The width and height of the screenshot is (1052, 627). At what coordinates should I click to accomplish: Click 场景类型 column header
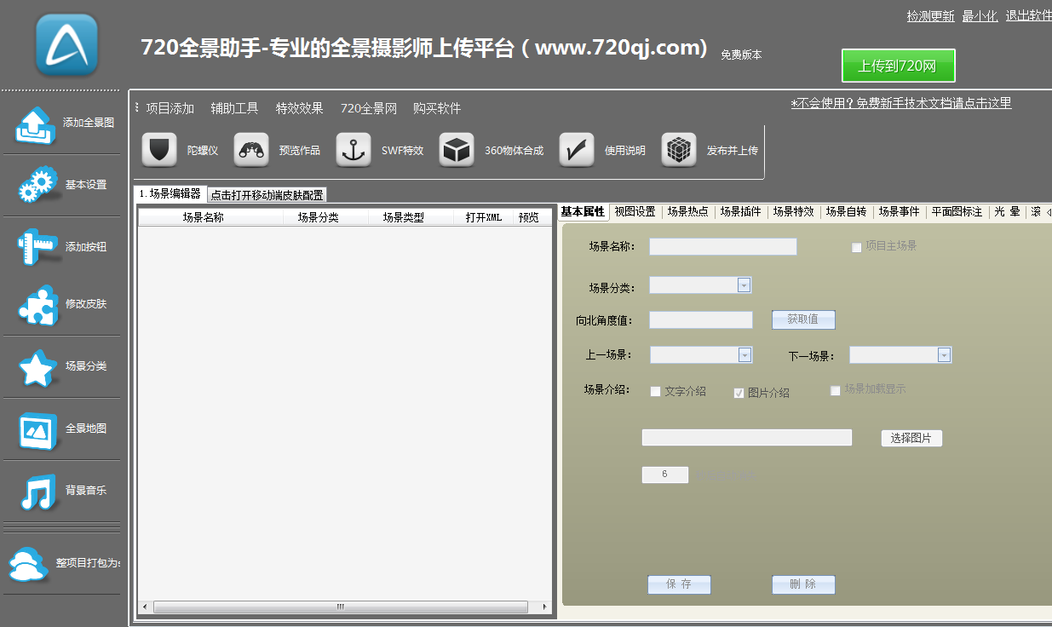(411, 217)
